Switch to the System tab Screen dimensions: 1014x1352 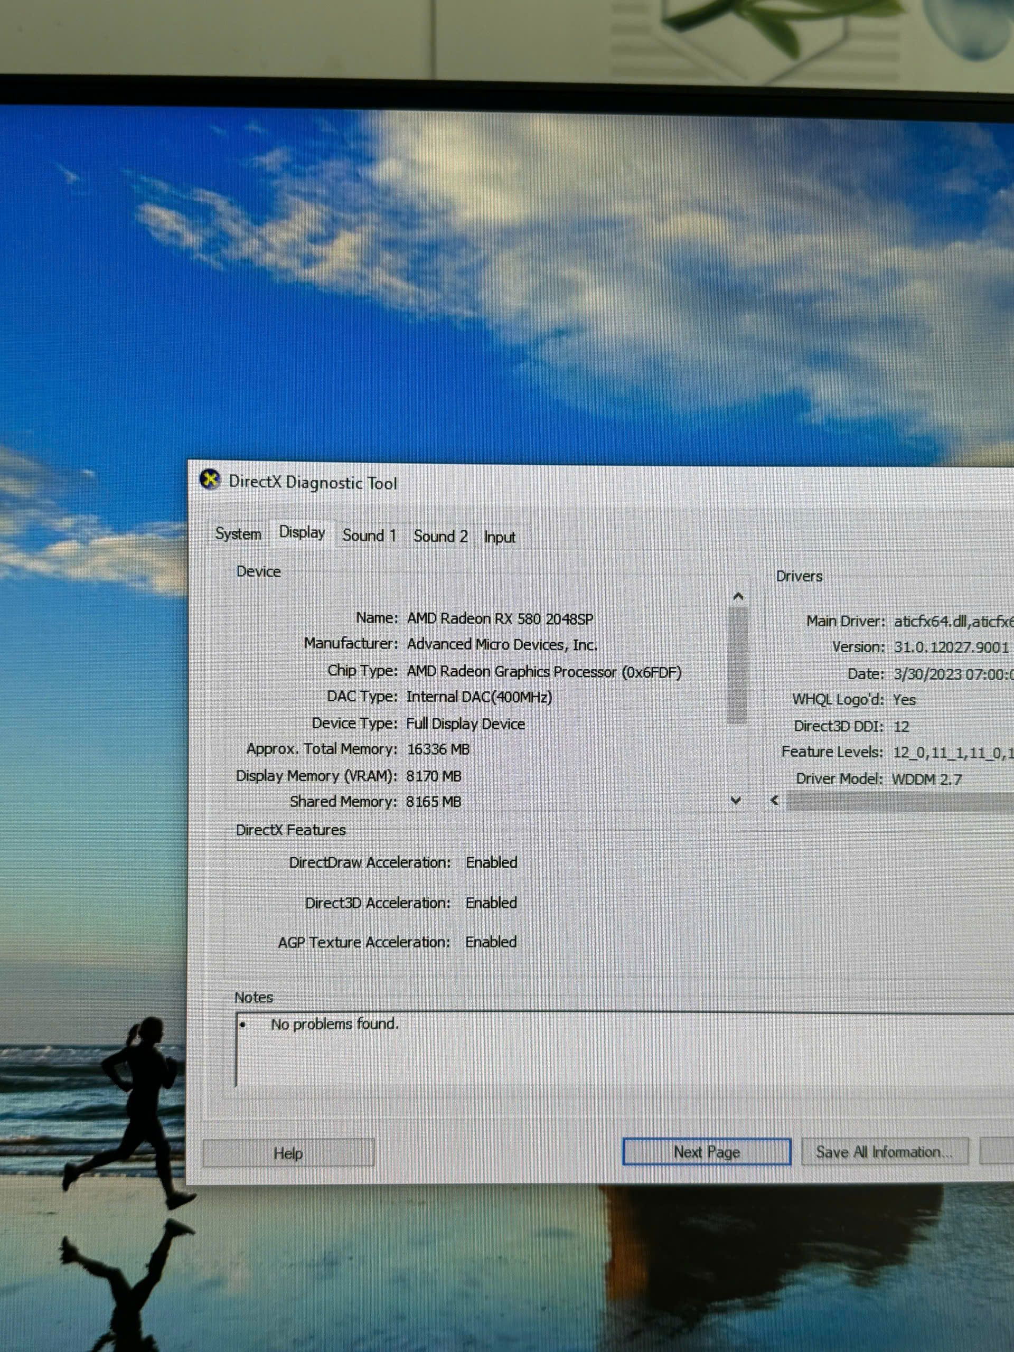238,533
